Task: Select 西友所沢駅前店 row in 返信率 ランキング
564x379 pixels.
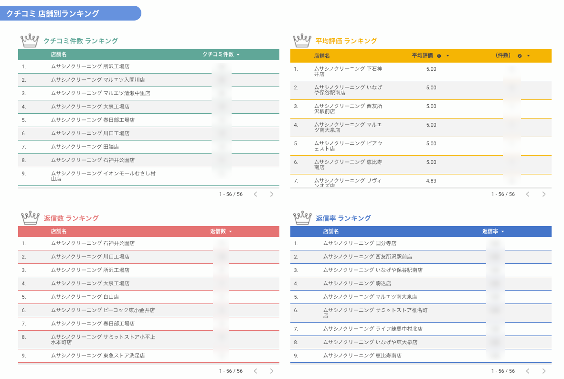Action: pos(421,257)
